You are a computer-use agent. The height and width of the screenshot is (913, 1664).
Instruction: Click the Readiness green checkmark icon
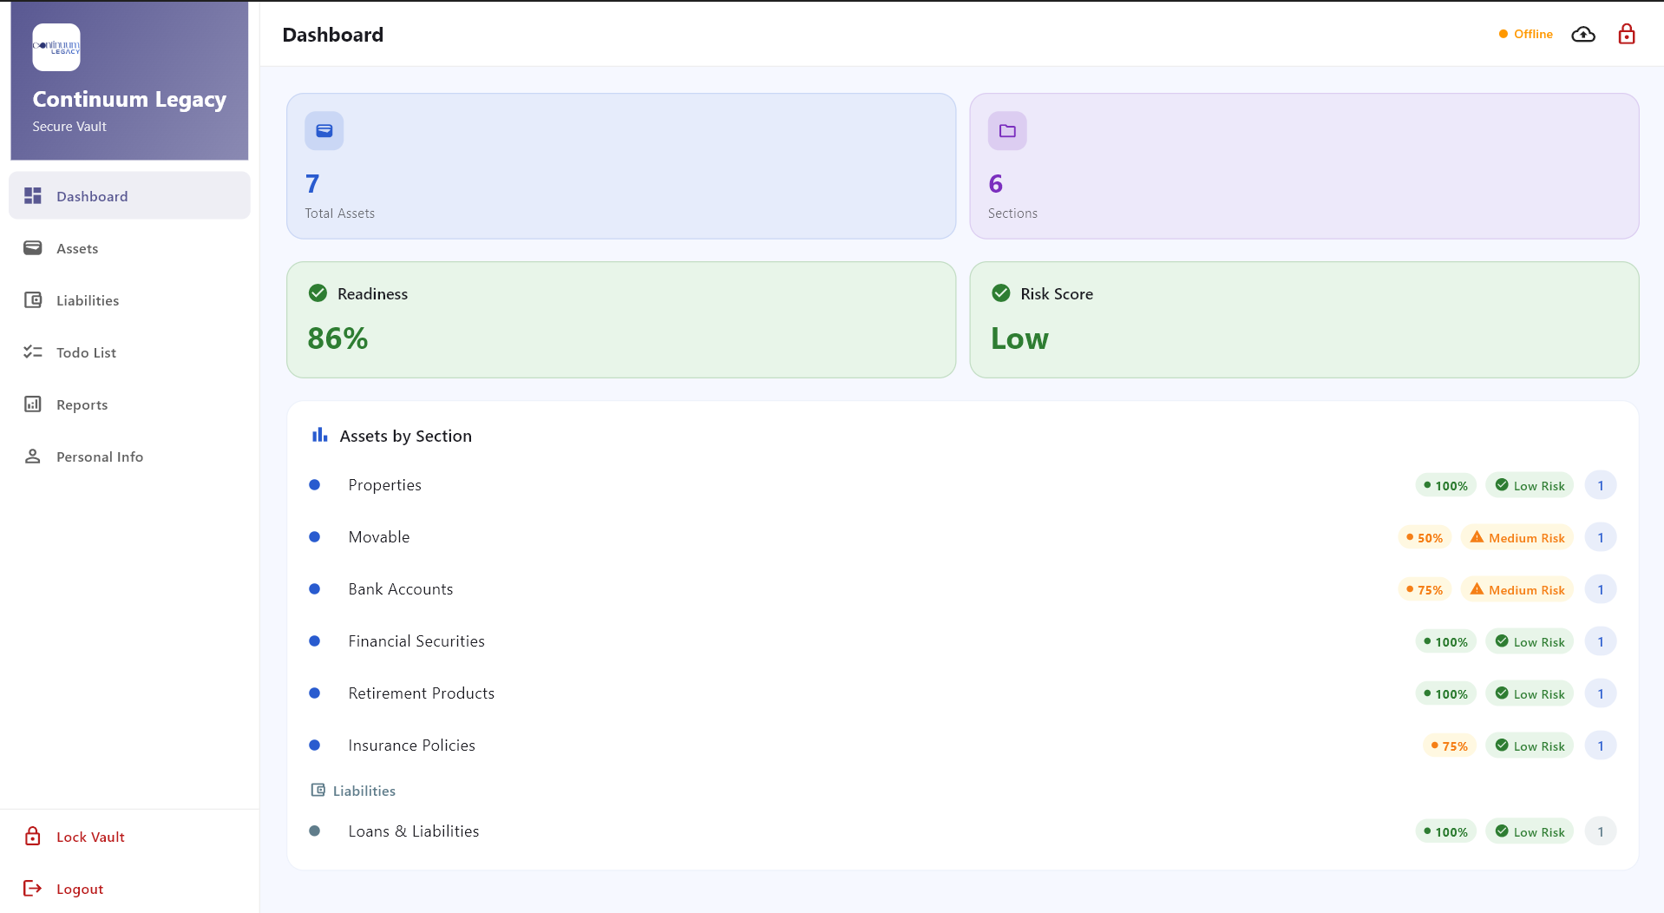tap(318, 293)
